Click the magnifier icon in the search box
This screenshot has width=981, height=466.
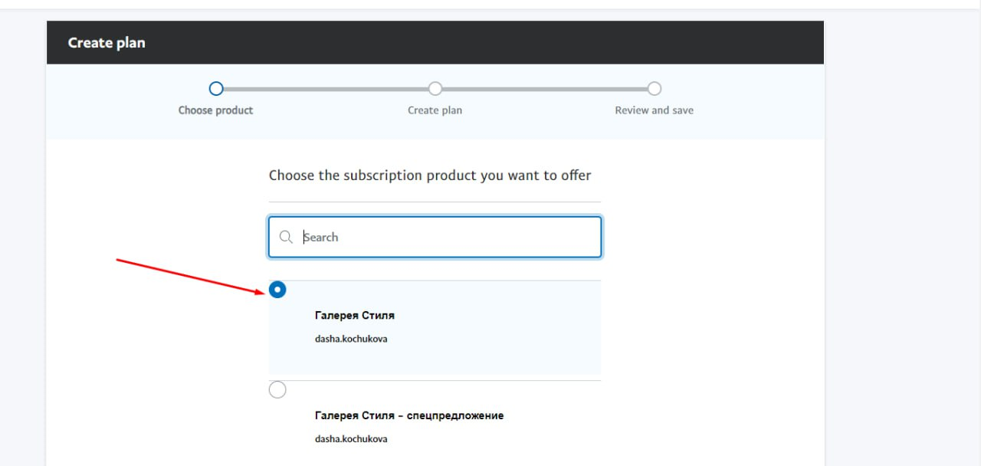tap(286, 238)
